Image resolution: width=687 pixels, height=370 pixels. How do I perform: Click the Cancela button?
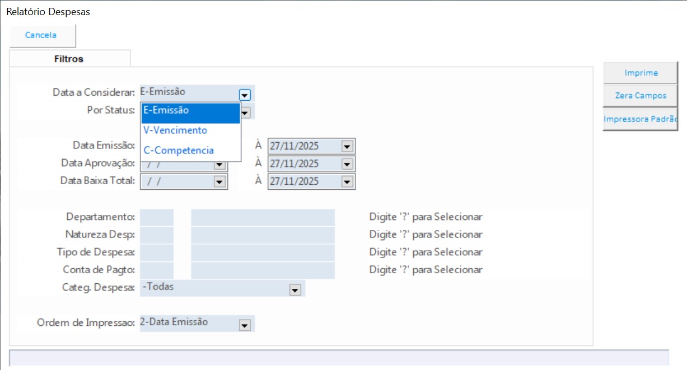point(41,35)
